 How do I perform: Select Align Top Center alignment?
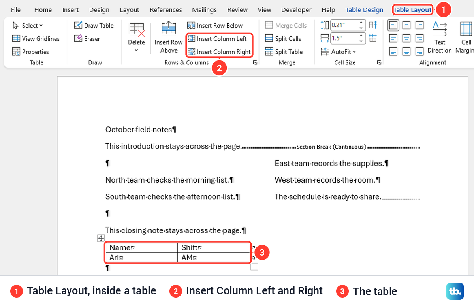pyautogui.click(x=406, y=26)
